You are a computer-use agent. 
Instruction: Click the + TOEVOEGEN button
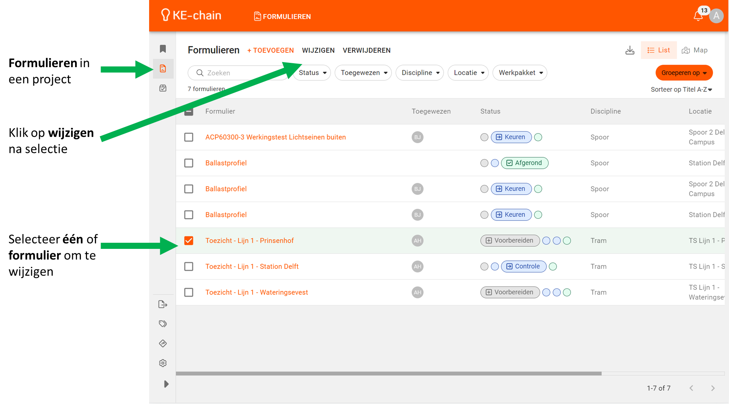pos(271,51)
